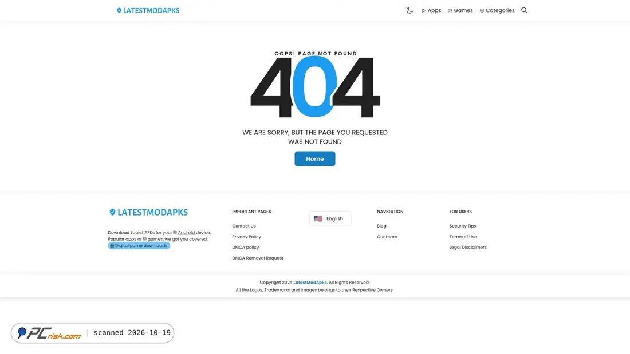
Task: Go back using the Home button
Action: coord(314,158)
